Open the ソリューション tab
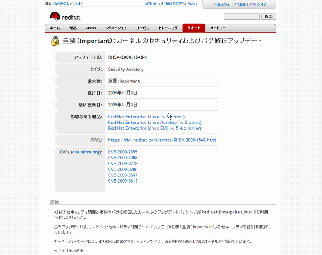This screenshot has width=322, height=255. coord(116,28)
